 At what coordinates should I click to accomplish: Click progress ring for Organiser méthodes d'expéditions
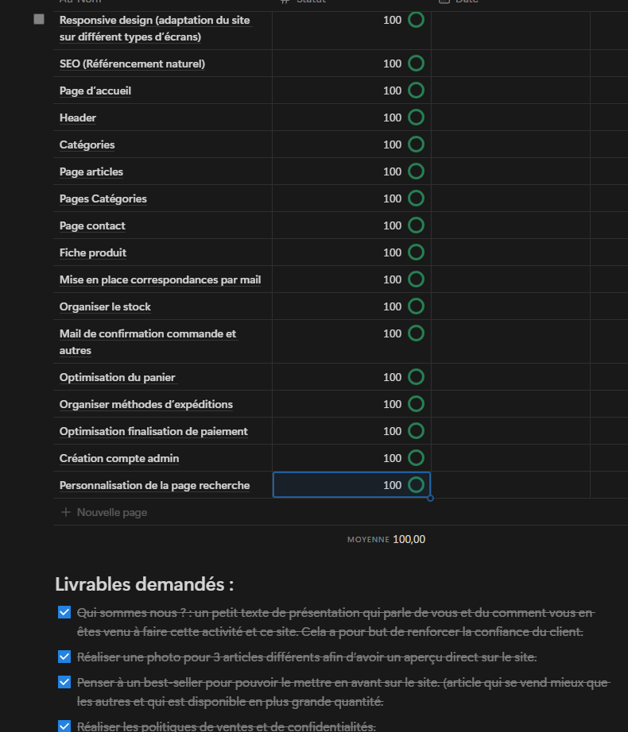click(416, 404)
